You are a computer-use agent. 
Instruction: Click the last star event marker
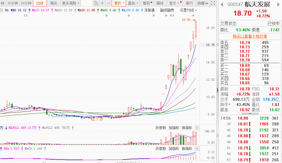[x=193, y=15]
